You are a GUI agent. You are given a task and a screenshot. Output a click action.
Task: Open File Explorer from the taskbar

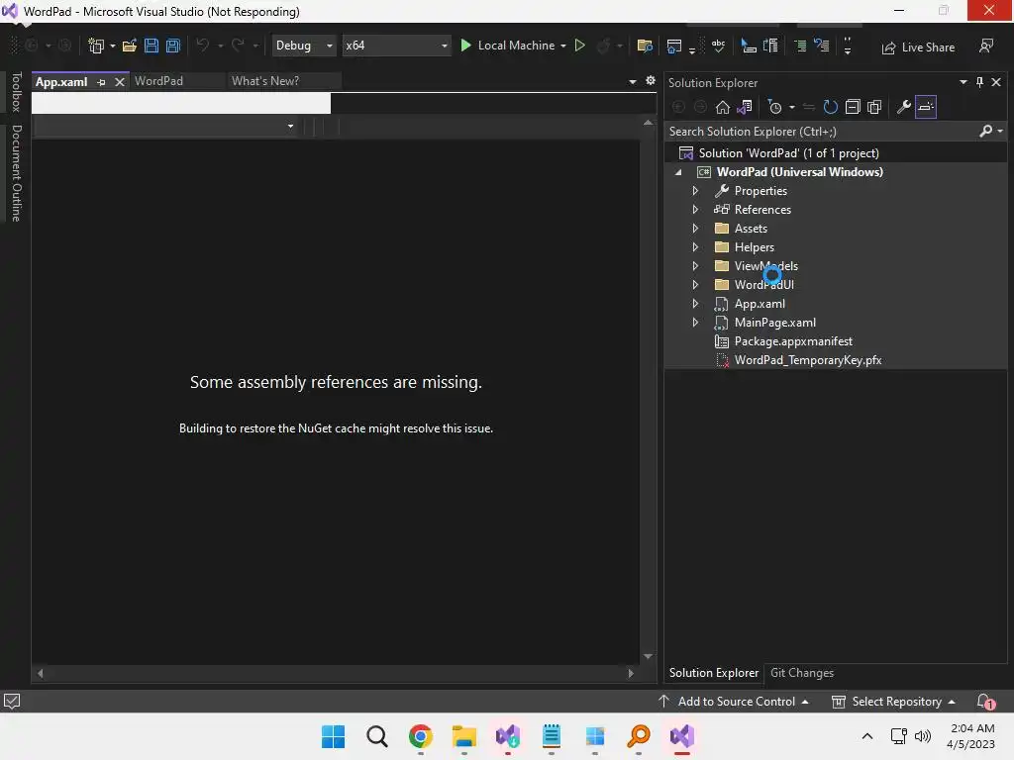pos(463,736)
